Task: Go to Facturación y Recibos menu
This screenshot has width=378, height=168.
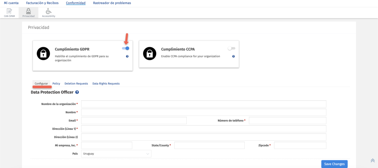Action: pyautogui.click(x=42, y=3)
